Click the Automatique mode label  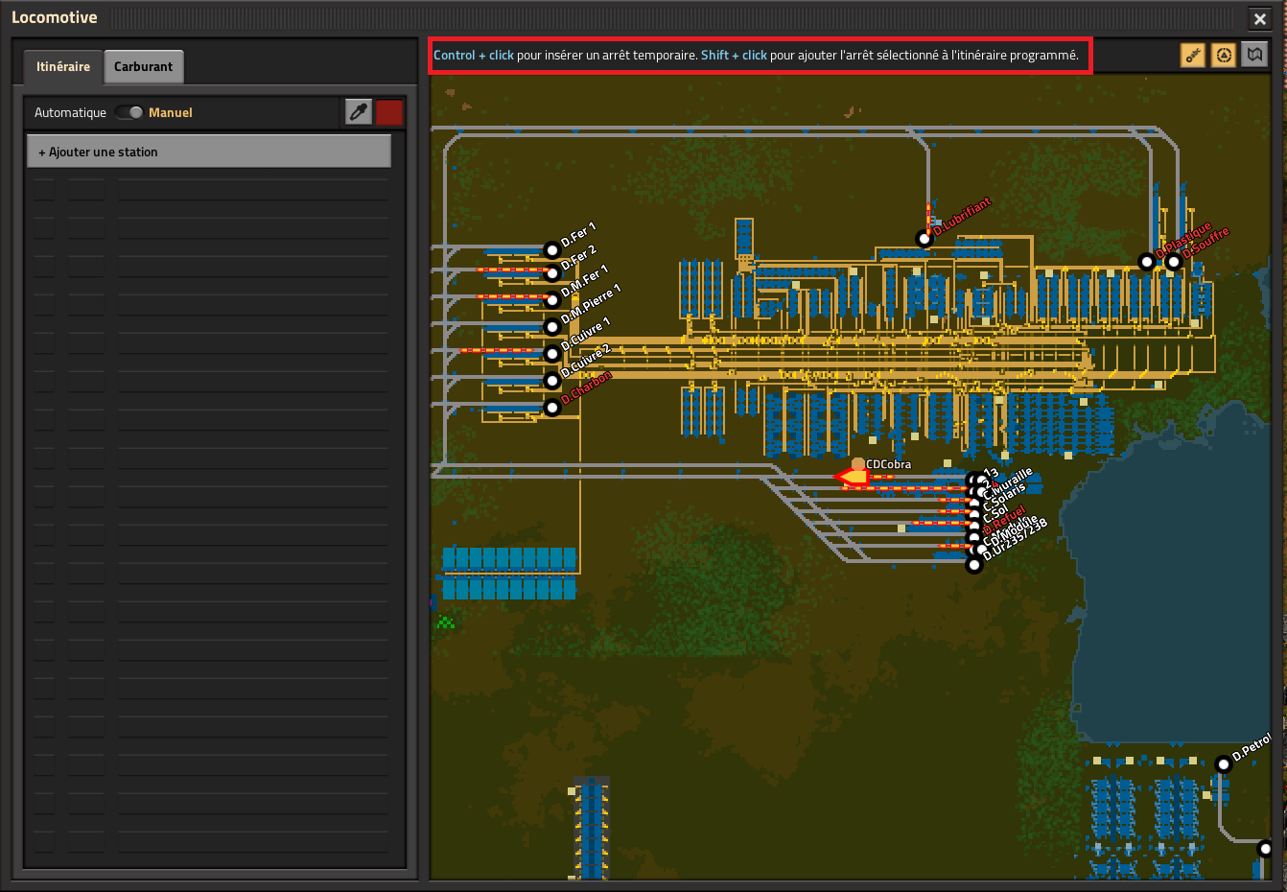point(70,112)
